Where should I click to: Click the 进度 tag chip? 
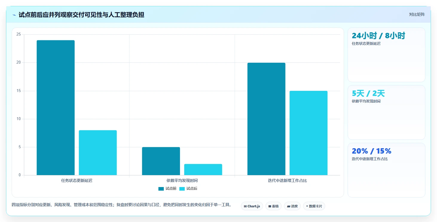tap(292, 206)
